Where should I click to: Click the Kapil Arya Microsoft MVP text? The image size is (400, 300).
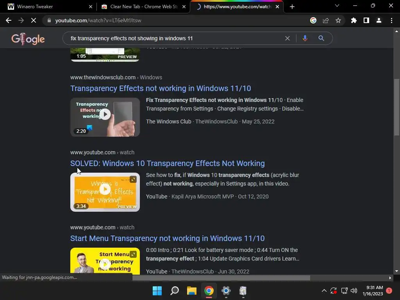(203, 196)
